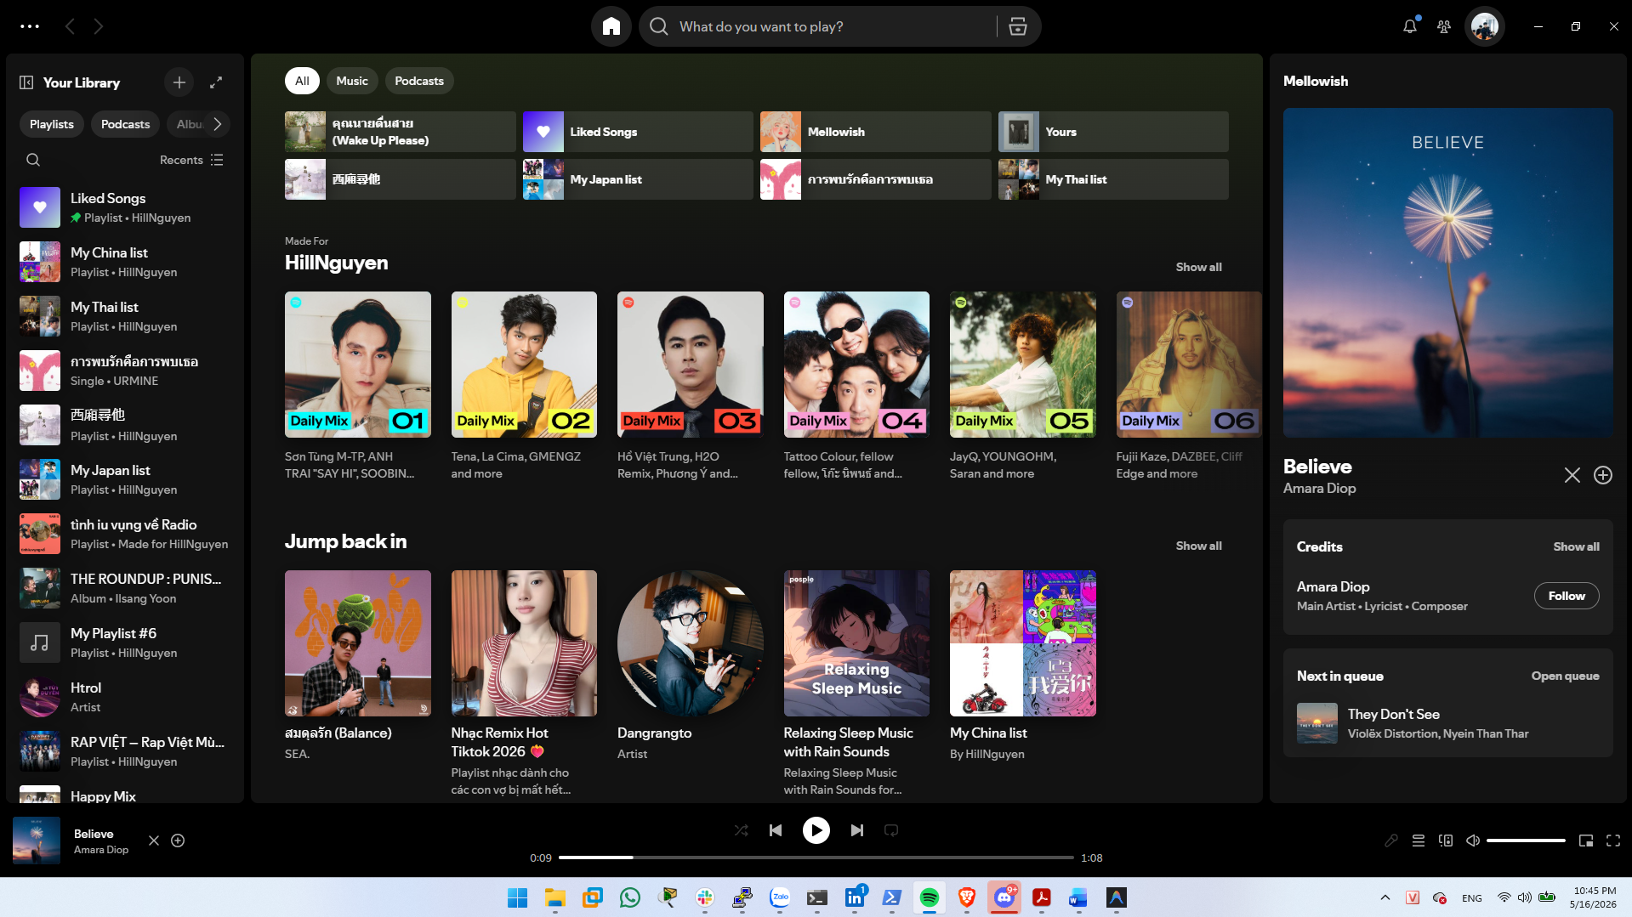This screenshot has height=917, width=1632.
Task: Collapse Your Library sidebar icon
Action: 26,82
